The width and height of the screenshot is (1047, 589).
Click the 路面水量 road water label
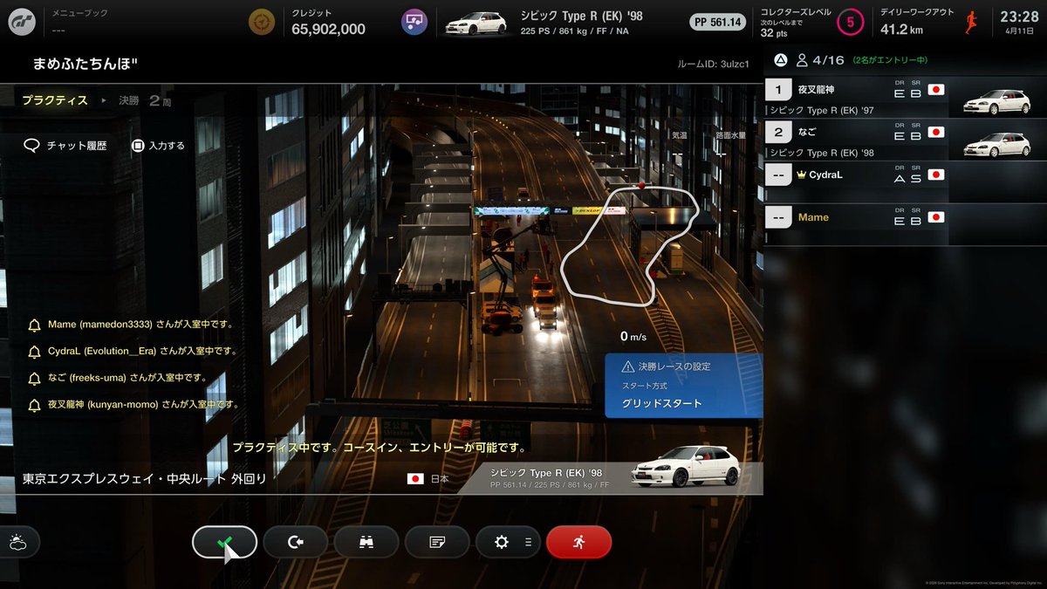729,135
